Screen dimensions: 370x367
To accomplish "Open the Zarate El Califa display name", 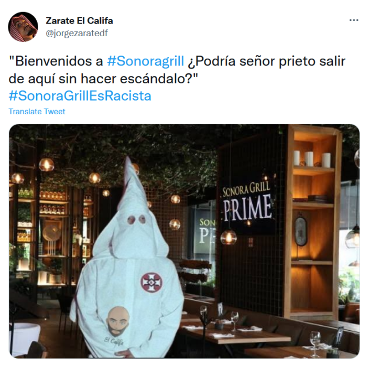I will (79, 21).
